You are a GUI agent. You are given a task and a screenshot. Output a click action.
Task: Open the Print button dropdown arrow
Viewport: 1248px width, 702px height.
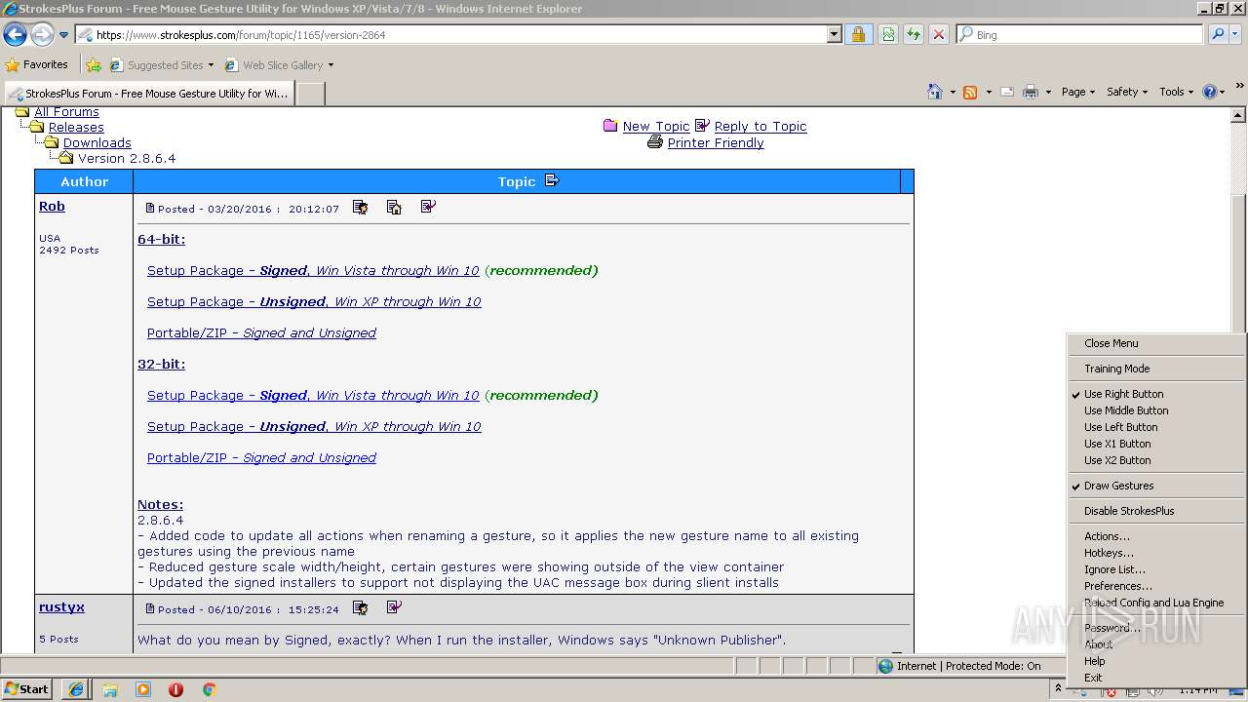pyautogui.click(x=1048, y=92)
